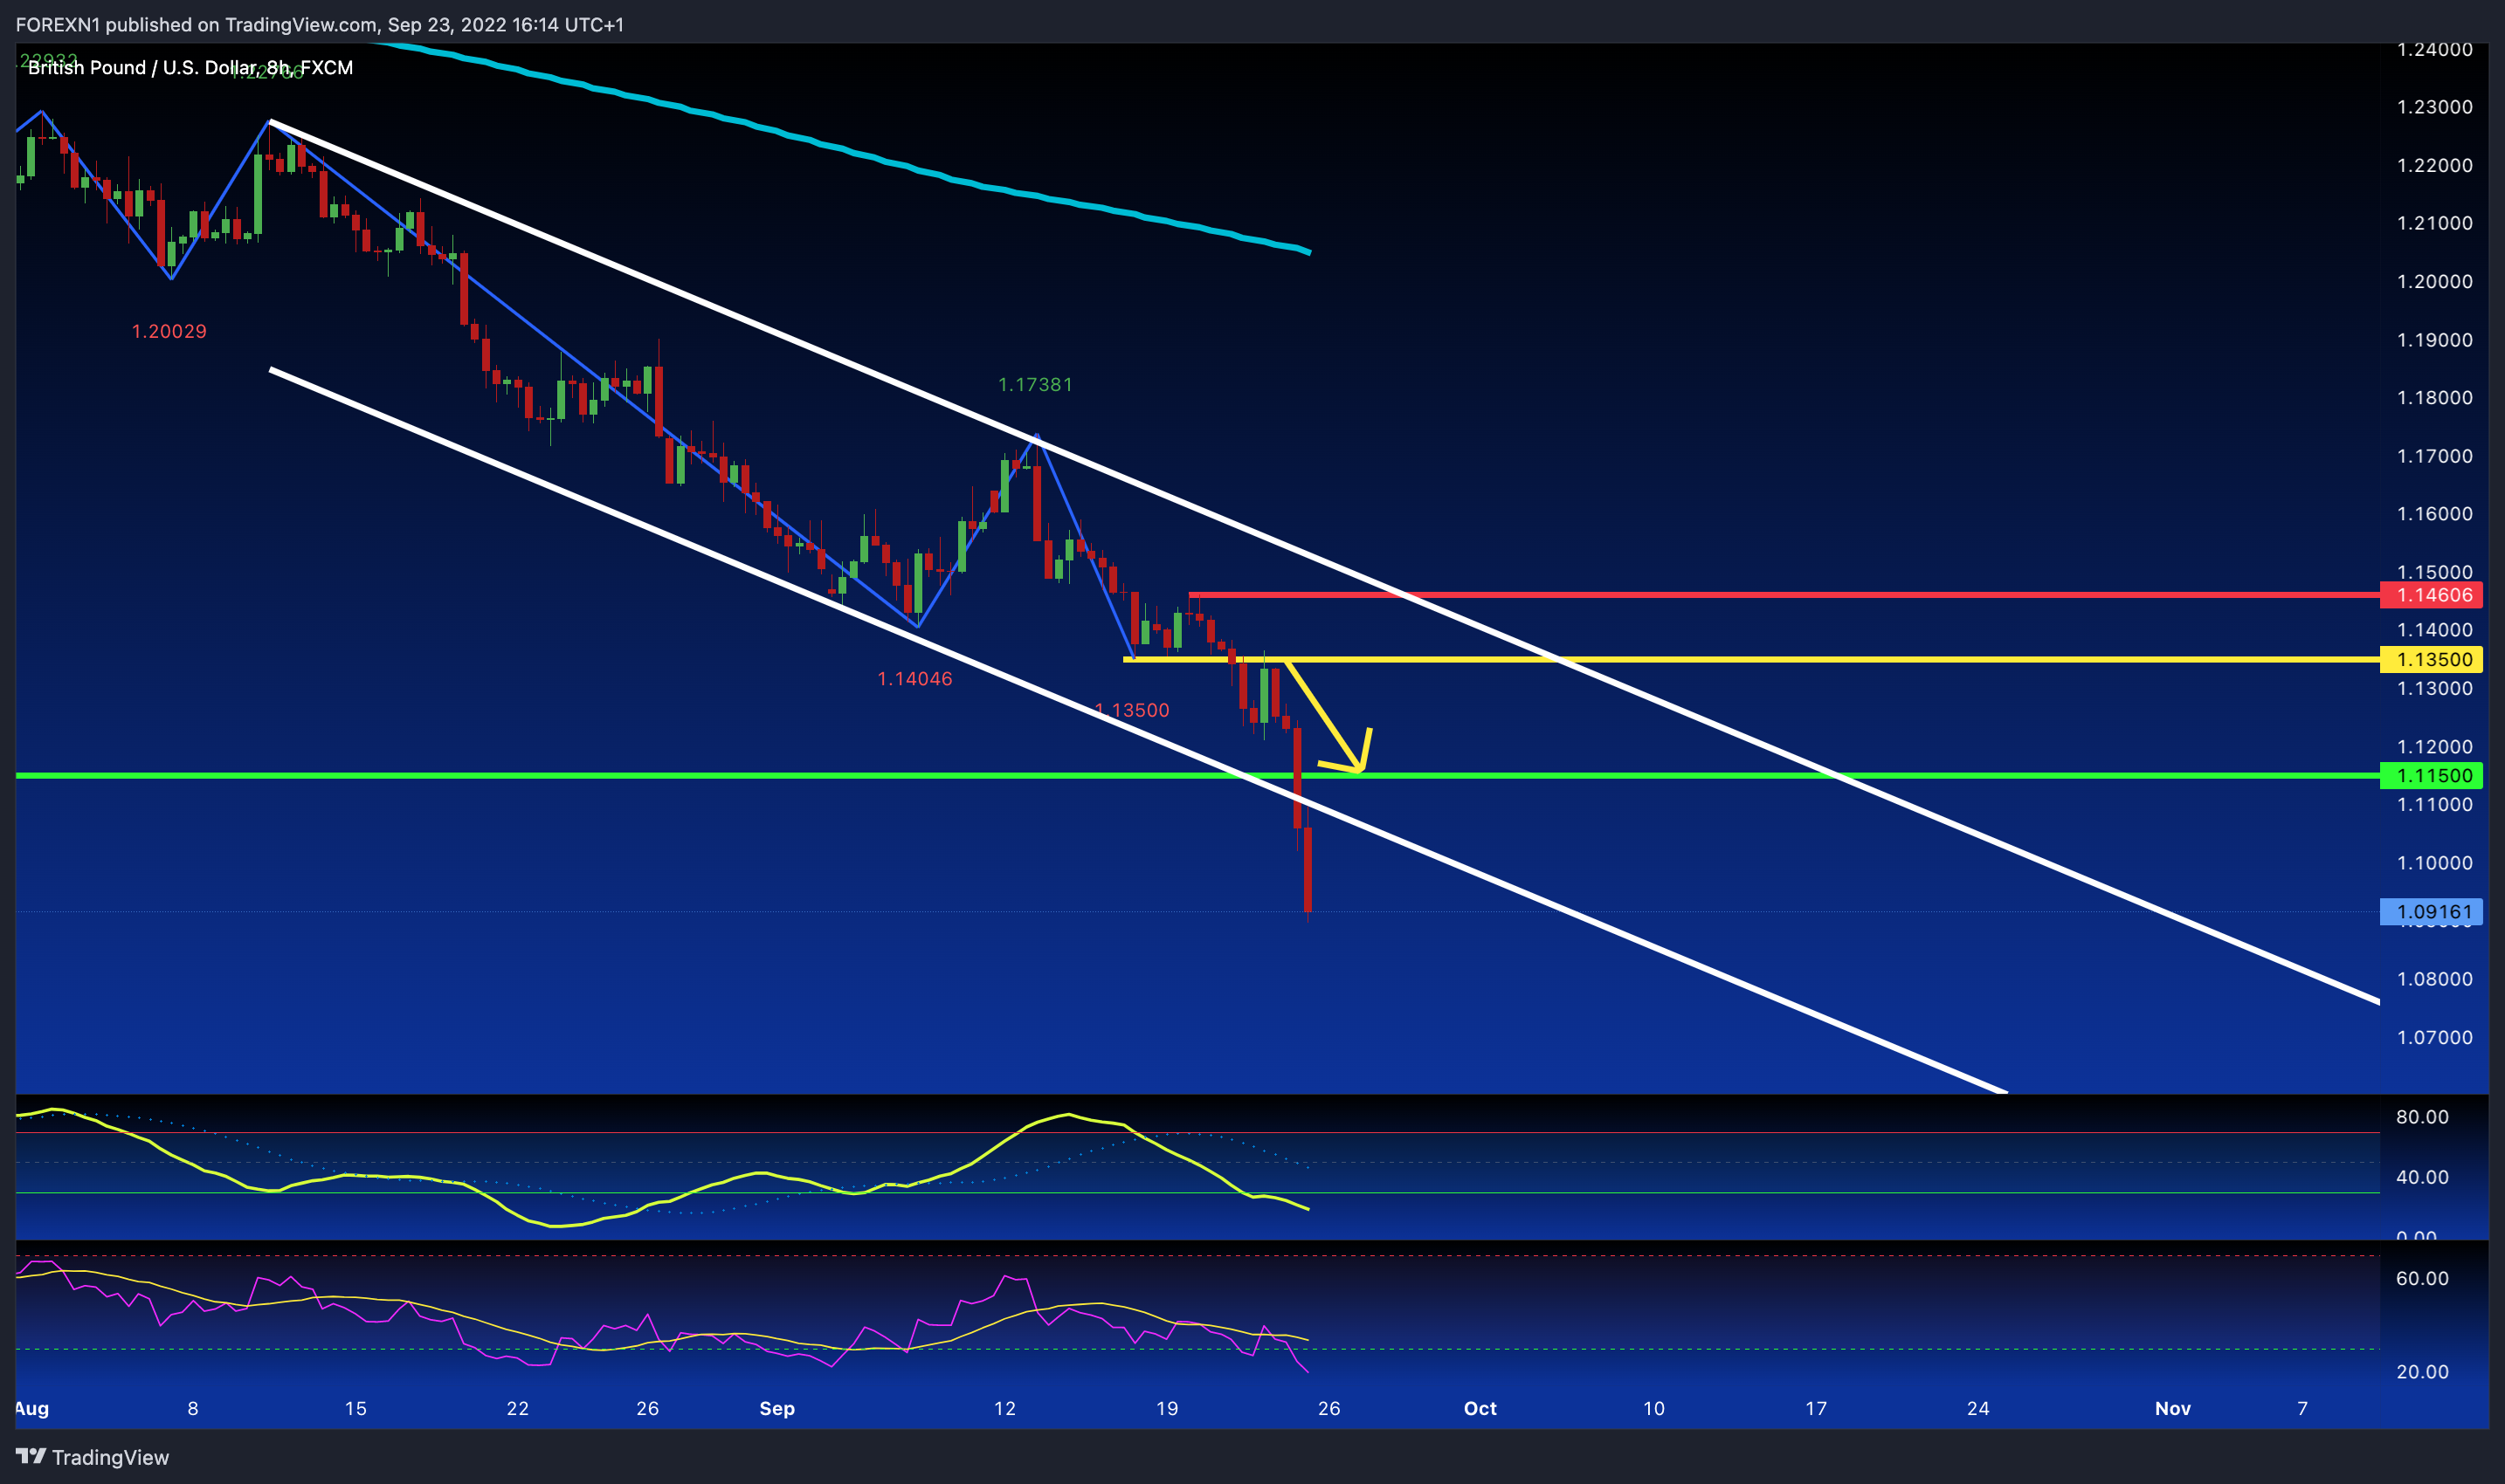
Task: Click the 22 date label on time axis
Action: 517,1408
